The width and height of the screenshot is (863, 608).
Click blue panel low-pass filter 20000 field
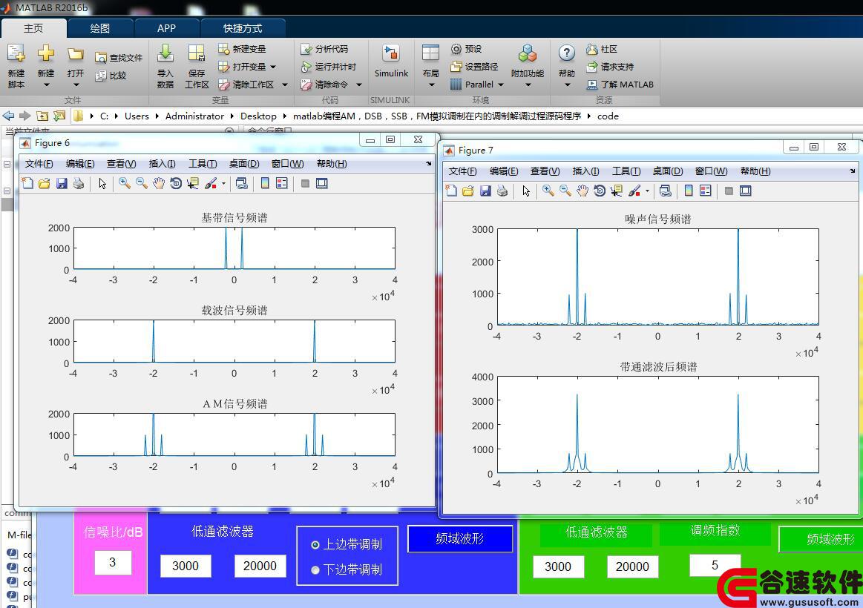pos(260,566)
